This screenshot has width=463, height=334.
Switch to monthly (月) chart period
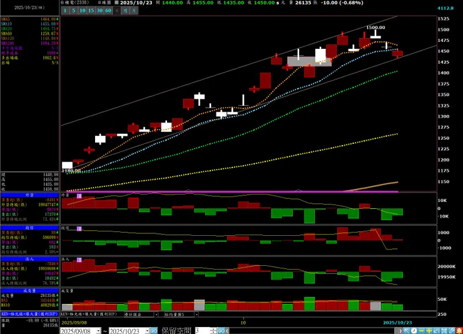coord(134,11)
